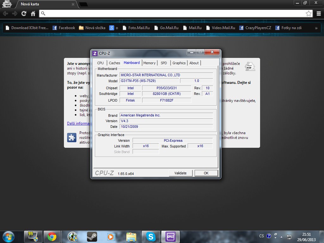324x243 pixels.
Task: Click the OK button in CPU-Z
Action: (206, 173)
